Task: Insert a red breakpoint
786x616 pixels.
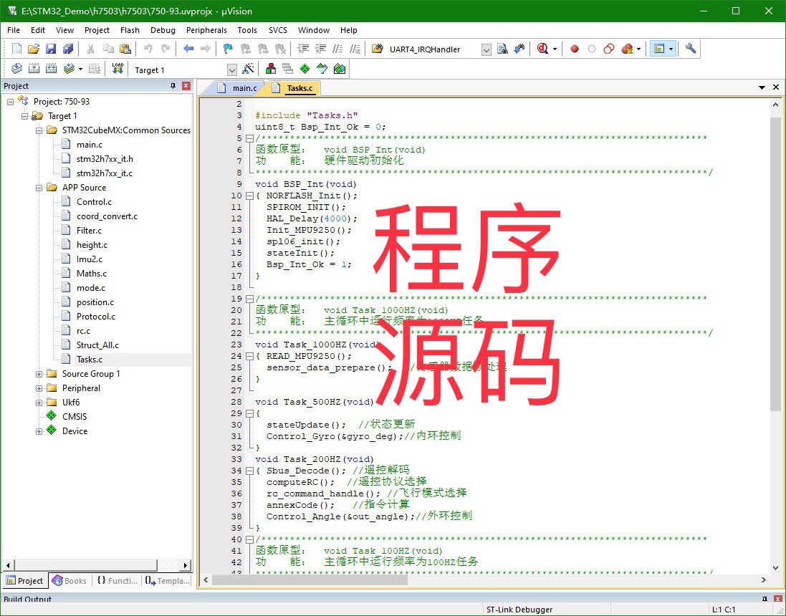Action: [575, 49]
